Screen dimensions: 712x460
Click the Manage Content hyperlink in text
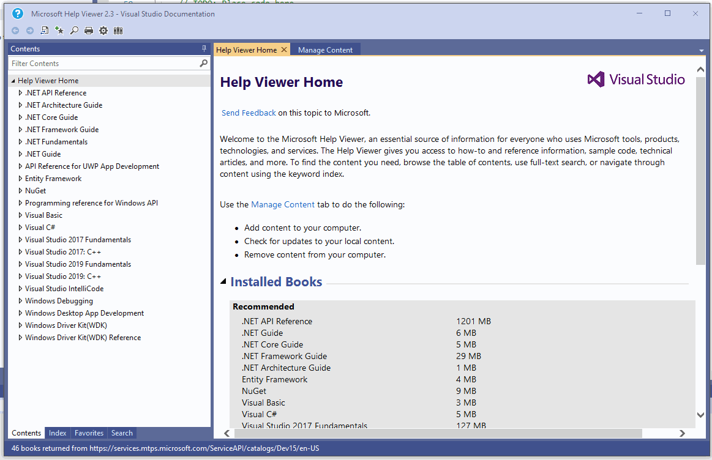click(282, 204)
